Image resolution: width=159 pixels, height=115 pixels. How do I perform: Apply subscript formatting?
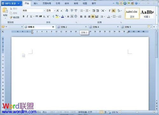(44, 17)
